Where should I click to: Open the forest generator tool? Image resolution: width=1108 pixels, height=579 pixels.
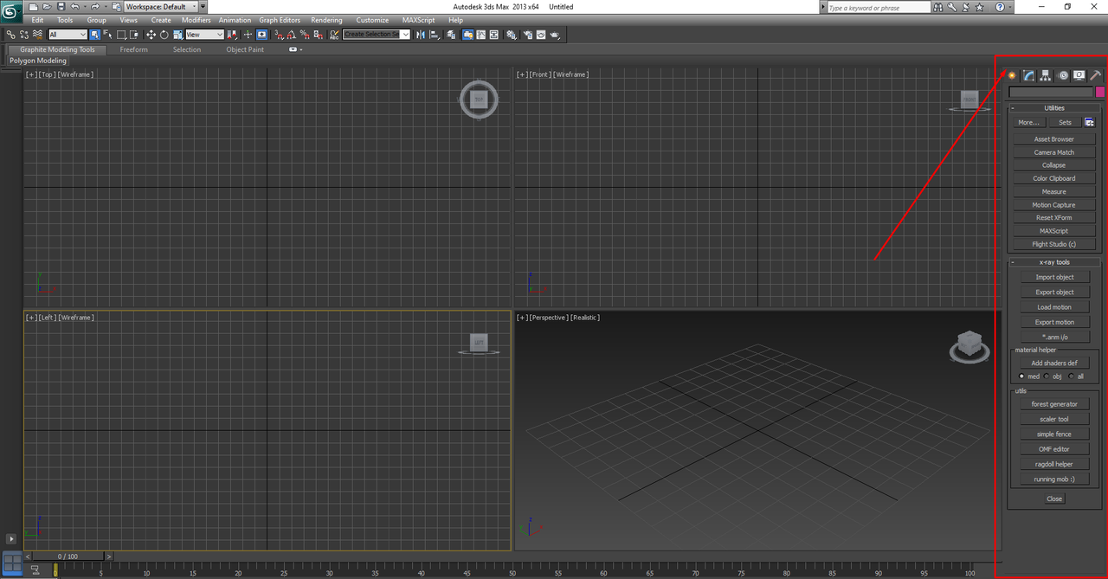click(x=1054, y=404)
